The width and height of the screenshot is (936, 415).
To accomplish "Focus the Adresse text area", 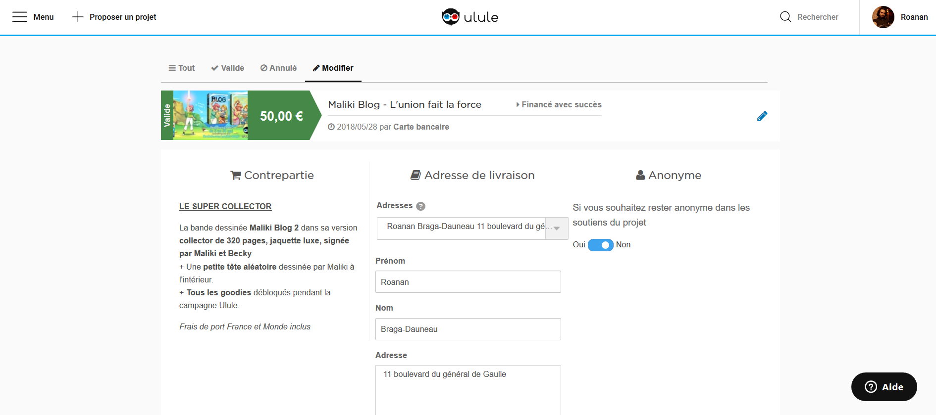I will pos(468,391).
